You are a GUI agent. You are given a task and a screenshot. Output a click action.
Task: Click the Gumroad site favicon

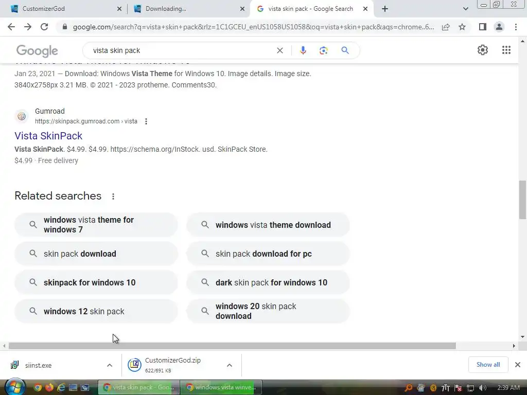[x=22, y=116]
